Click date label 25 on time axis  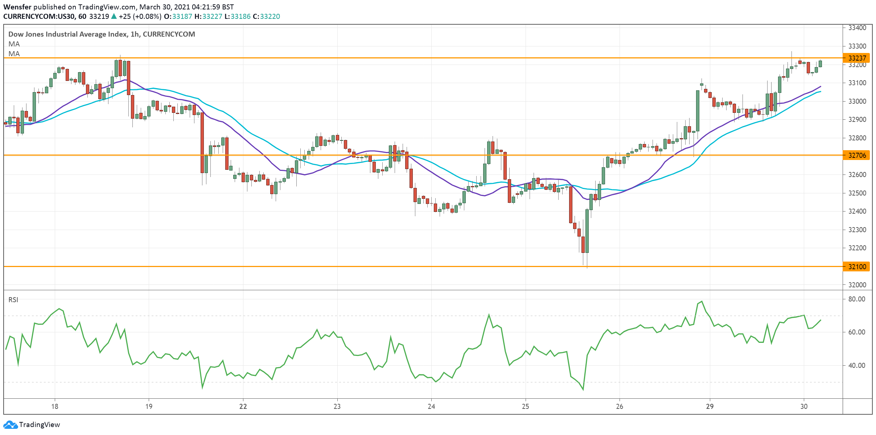tap(526, 406)
